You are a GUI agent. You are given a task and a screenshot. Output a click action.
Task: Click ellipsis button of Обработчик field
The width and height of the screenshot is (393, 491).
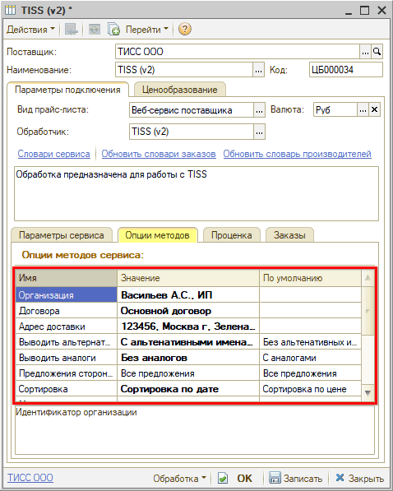(x=259, y=132)
